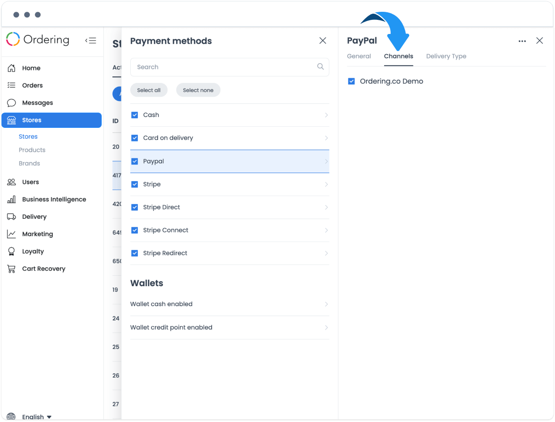Open Business Intelligence in the sidebar
Image resolution: width=555 pixels, height=422 pixels.
tap(54, 199)
